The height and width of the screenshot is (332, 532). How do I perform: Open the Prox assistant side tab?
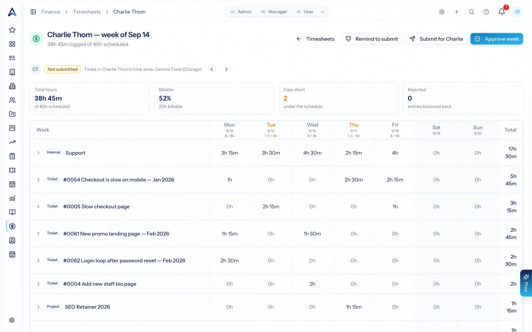[526, 283]
